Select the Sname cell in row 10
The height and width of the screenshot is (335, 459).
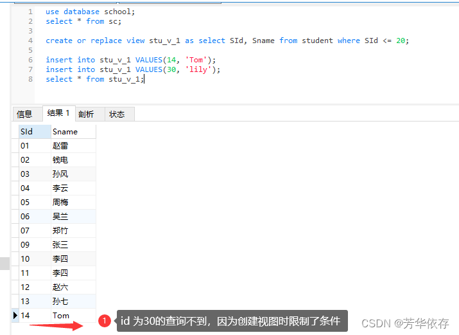point(73,258)
